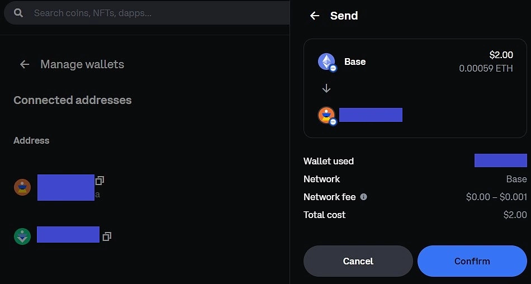531x284 pixels.
Task: Select the orange wallet avatar in address list
Action: pyautogui.click(x=22, y=187)
